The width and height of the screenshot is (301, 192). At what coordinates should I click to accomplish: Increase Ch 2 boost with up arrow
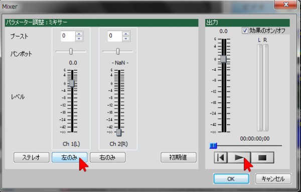click(x=126, y=33)
